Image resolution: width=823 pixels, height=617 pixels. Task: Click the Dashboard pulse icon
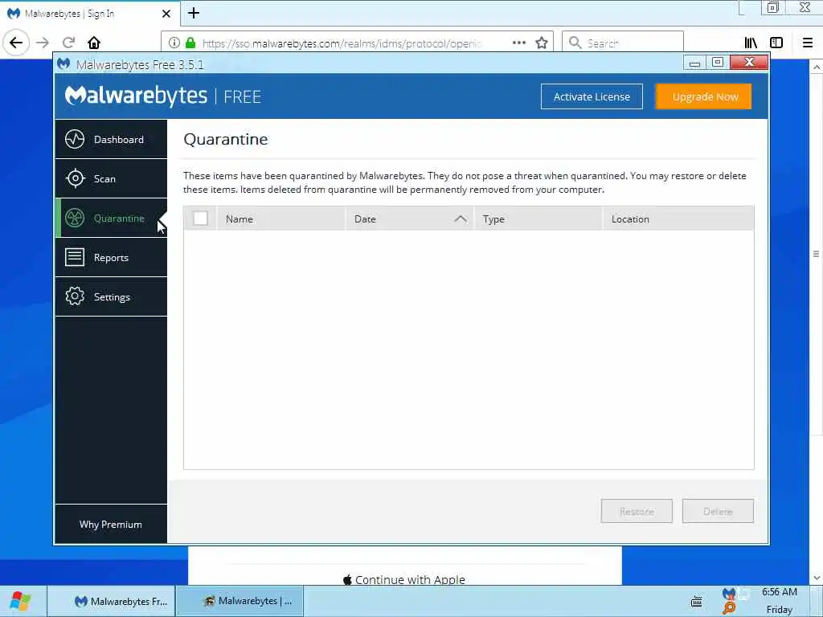point(75,139)
